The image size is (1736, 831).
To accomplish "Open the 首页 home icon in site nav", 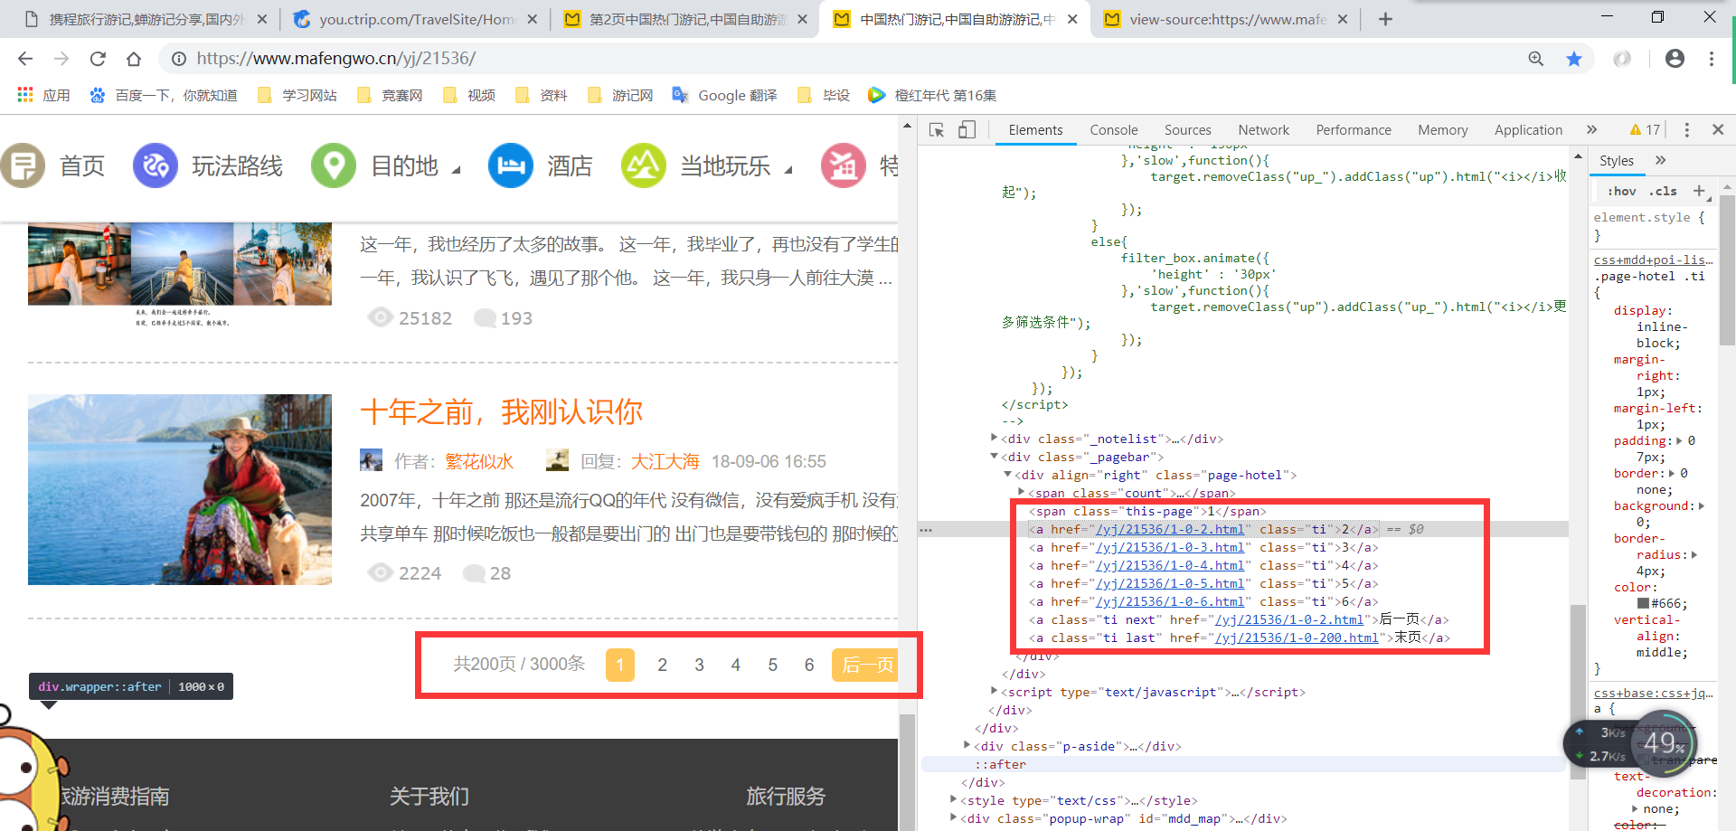I will (x=22, y=165).
